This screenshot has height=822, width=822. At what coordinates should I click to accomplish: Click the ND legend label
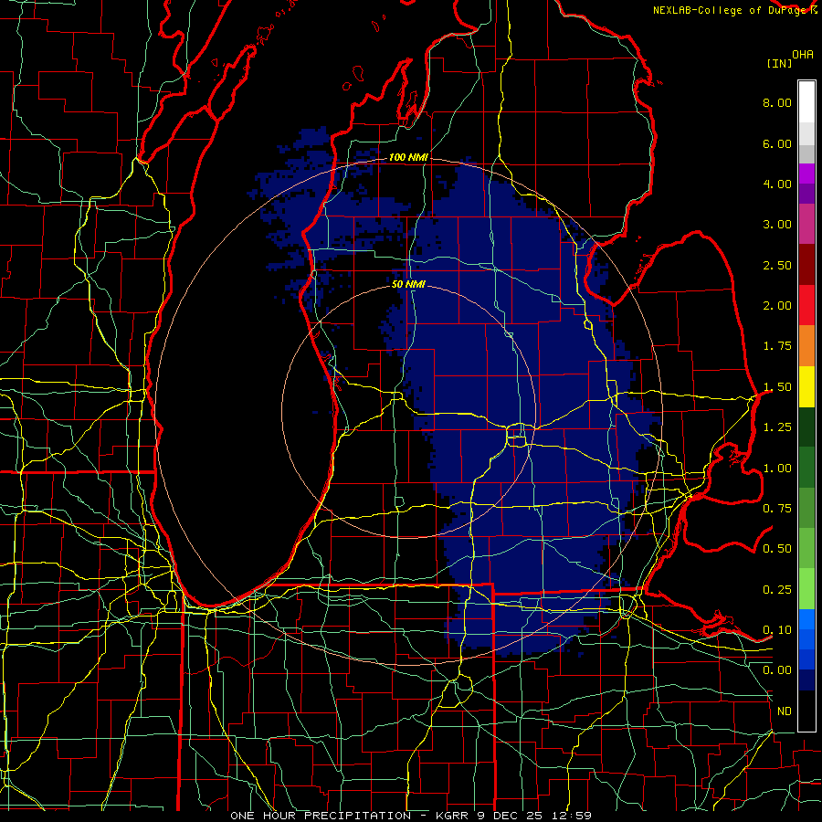coord(785,711)
